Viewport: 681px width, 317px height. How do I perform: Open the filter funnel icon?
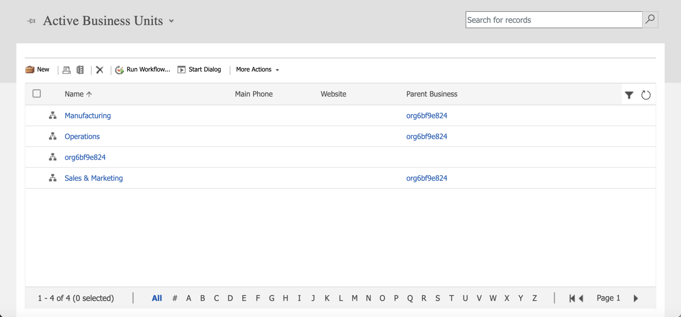coord(629,95)
